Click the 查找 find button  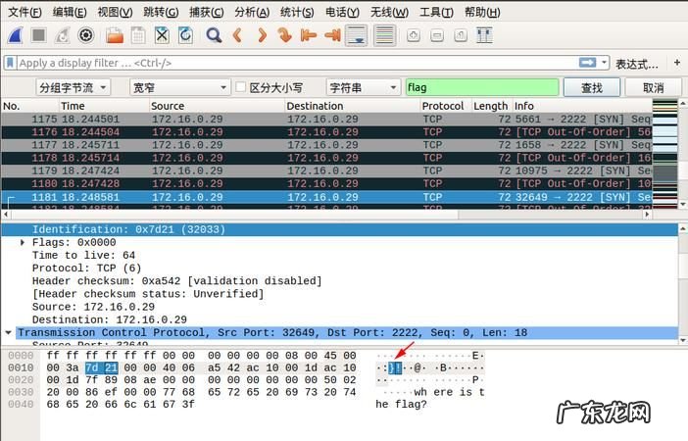[592, 87]
